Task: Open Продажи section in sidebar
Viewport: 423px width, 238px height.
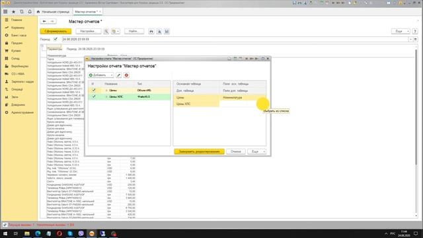Action: [x=17, y=43]
